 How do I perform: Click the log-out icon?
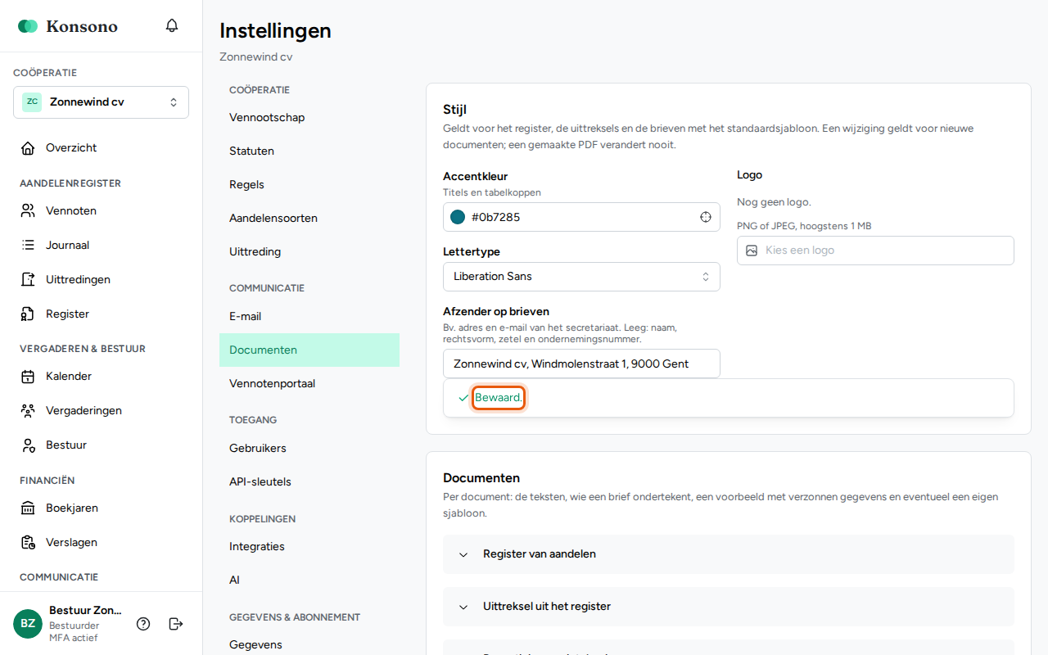coord(176,624)
